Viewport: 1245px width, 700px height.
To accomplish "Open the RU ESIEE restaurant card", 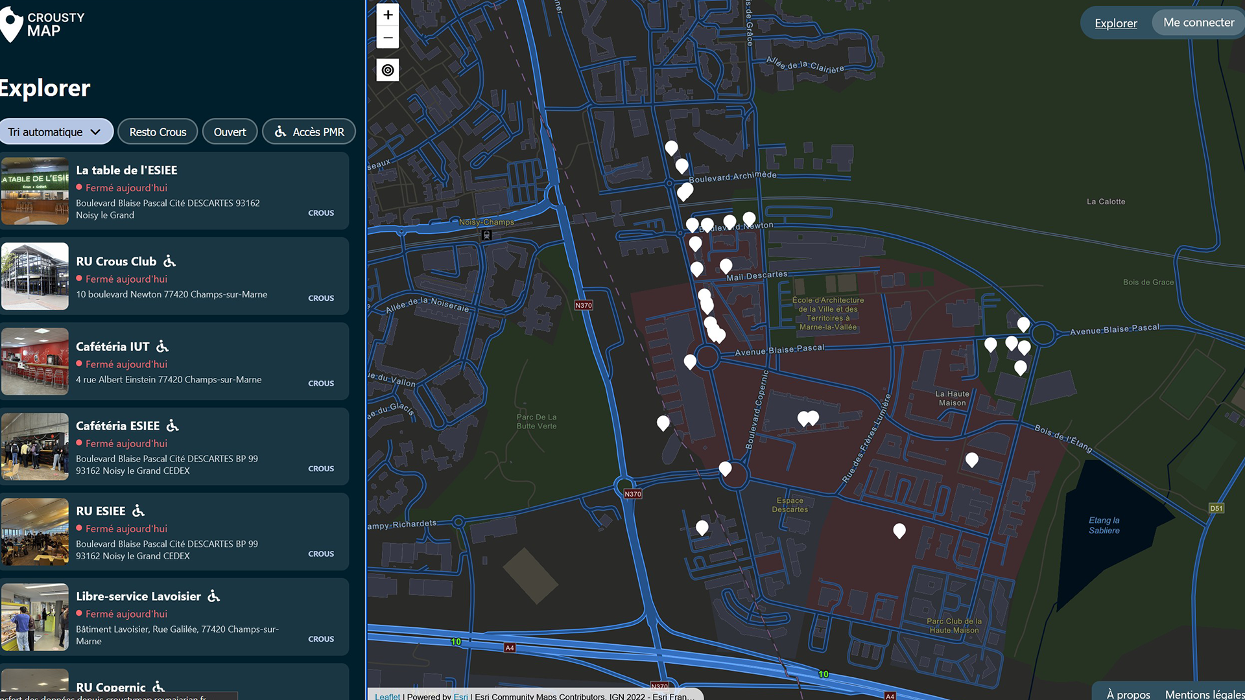I will click(x=174, y=532).
